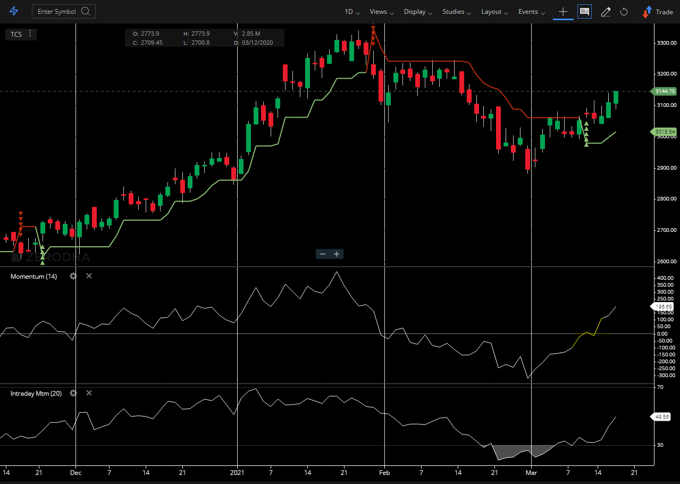Click the undo/refresh circular arrow icon
The height and width of the screenshot is (484, 680).
click(x=624, y=12)
